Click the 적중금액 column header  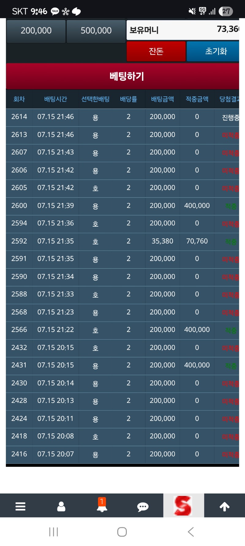pyautogui.click(x=197, y=99)
